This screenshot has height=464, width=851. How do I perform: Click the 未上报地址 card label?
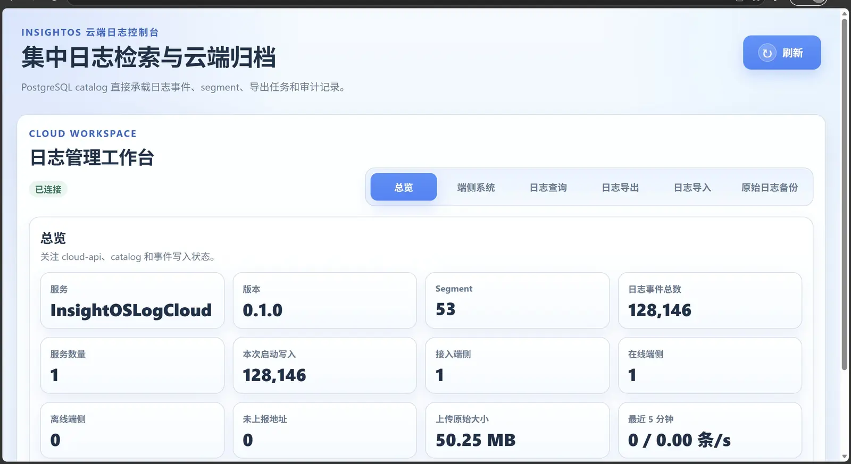click(x=265, y=419)
